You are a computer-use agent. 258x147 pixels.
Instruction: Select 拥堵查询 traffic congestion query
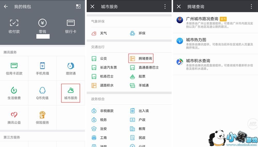pos(141,59)
